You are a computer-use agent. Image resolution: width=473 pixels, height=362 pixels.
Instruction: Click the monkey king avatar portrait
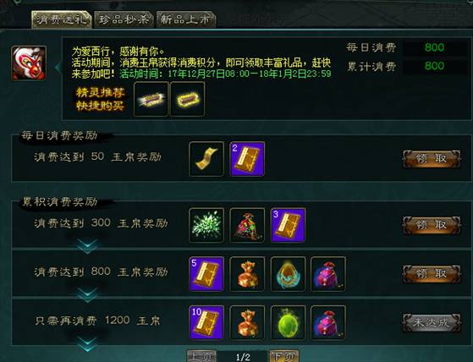pyautogui.click(x=29, y=63)
